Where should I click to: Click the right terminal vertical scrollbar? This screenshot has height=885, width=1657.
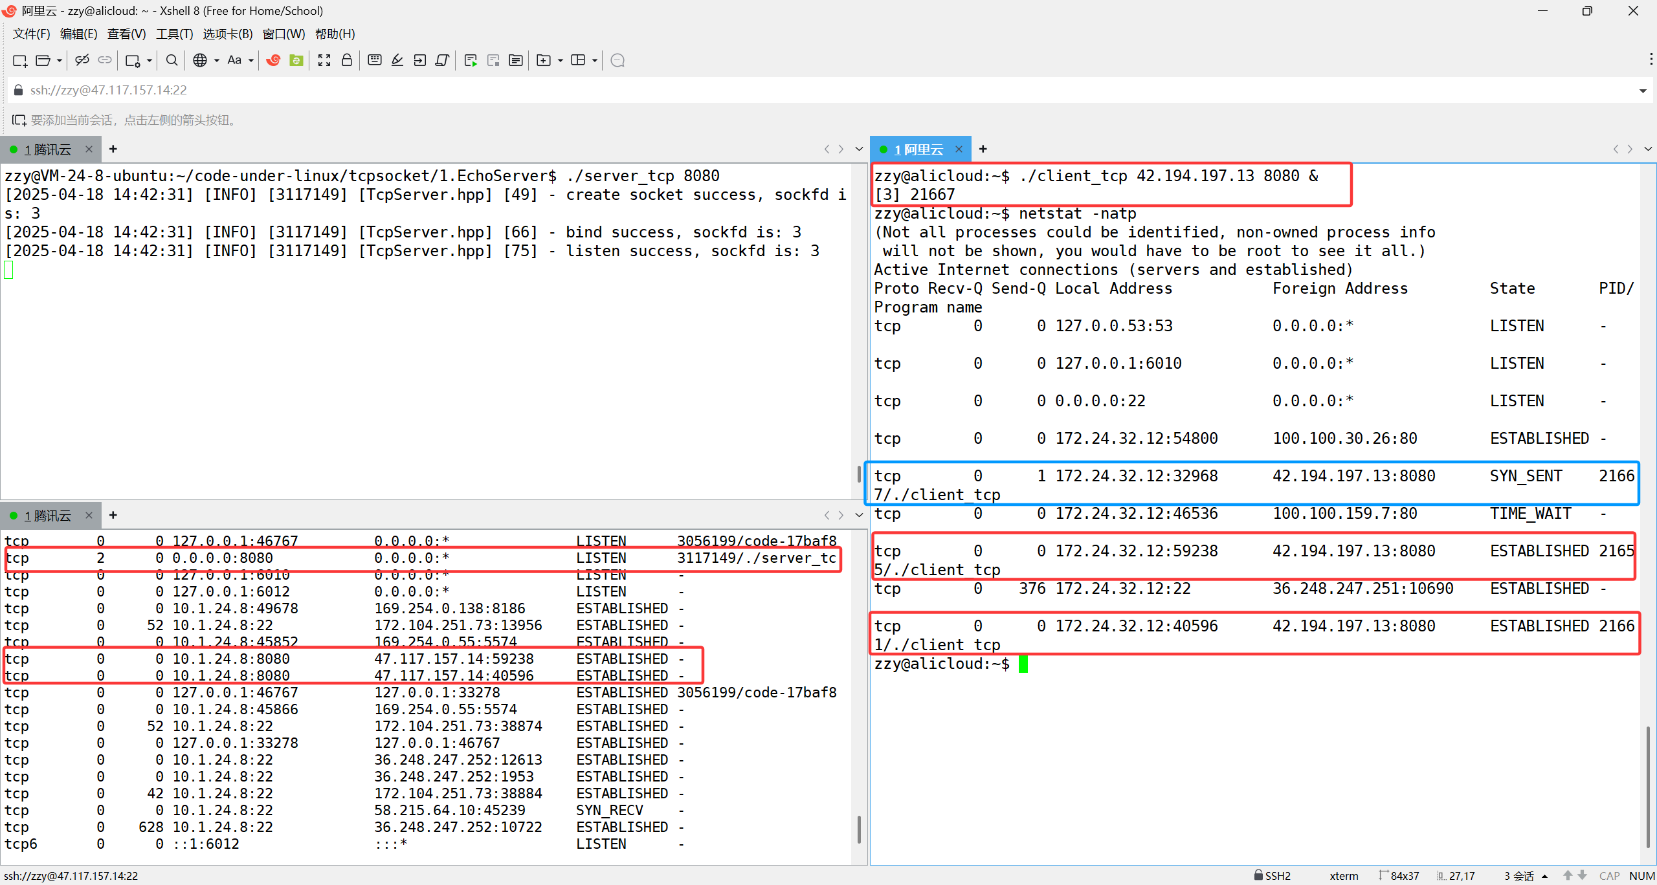[1648, 786]
